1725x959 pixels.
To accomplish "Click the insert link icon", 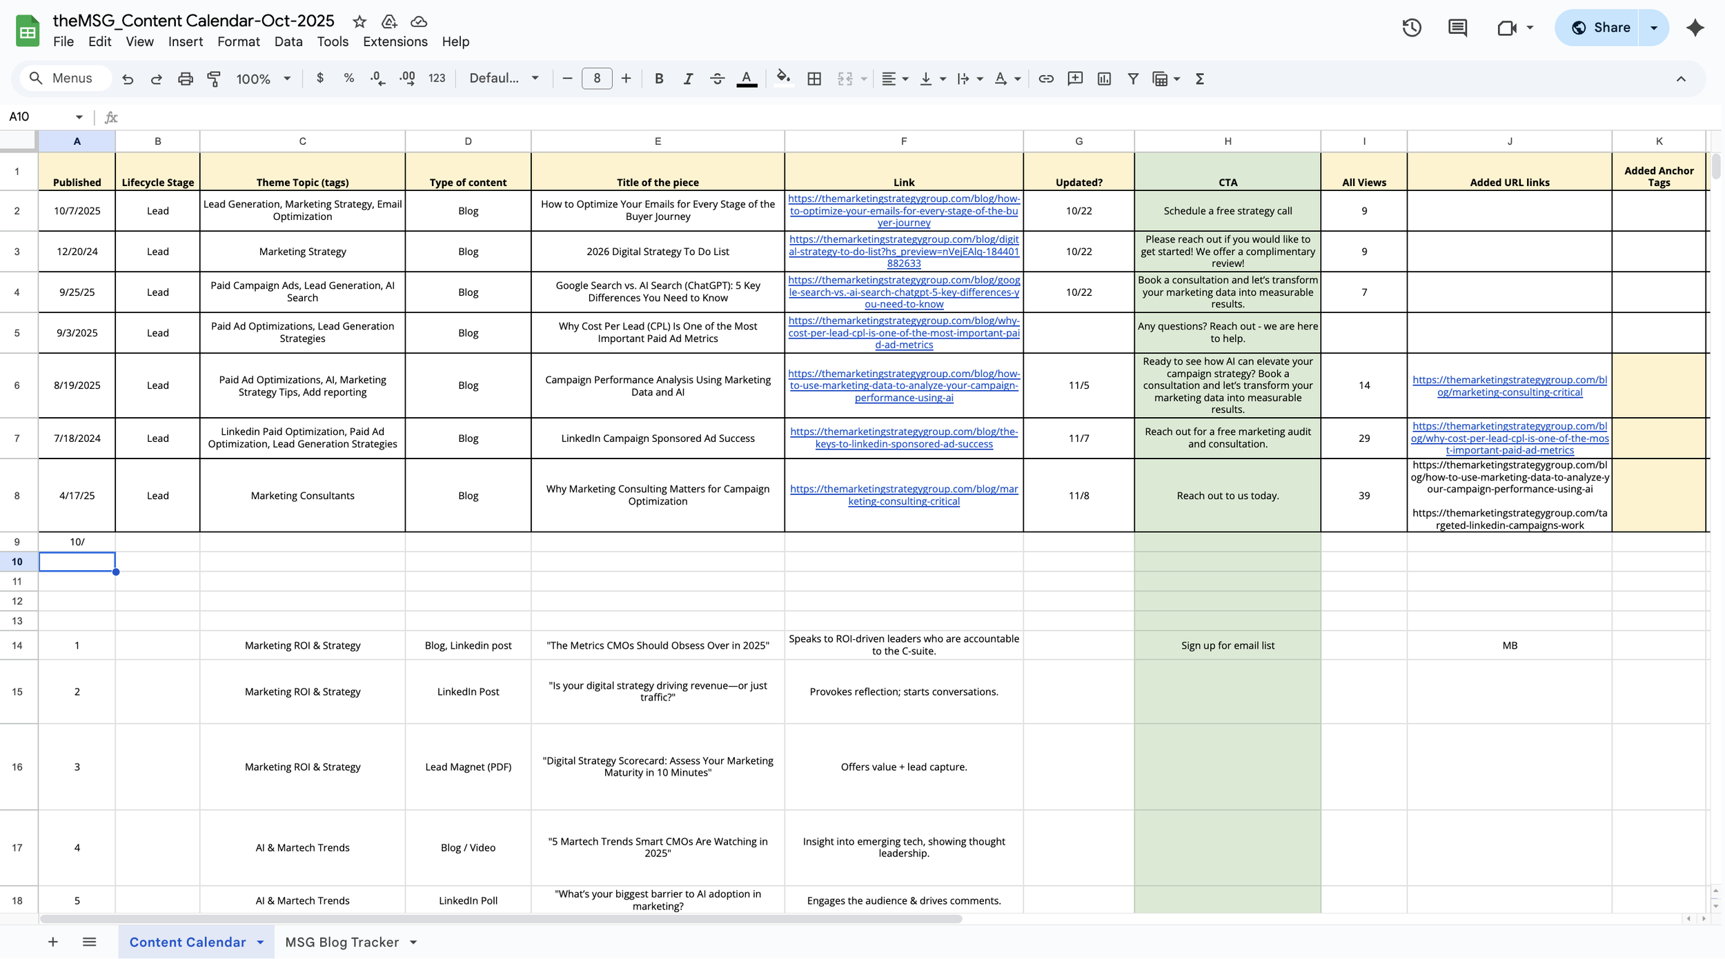I will [x=1046, y=79].
